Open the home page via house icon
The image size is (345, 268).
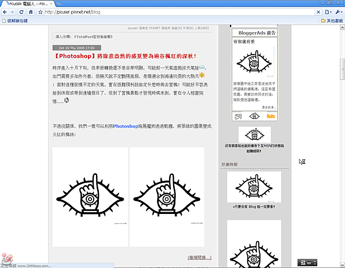tap(31, 12)
